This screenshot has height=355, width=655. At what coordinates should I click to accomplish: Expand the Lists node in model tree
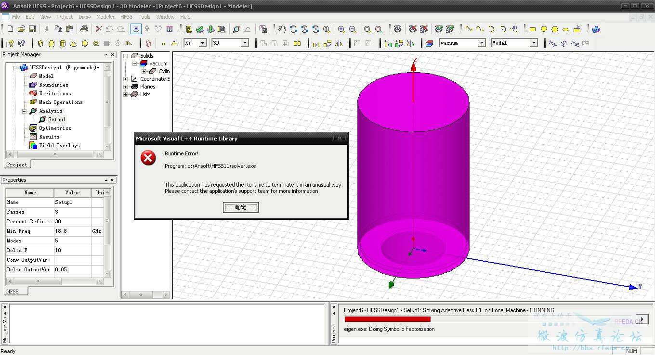[x=126, y=94]
